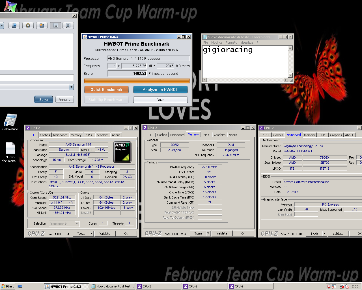Click the Core Speed 5221.84 MHz value

coord(62,197)
